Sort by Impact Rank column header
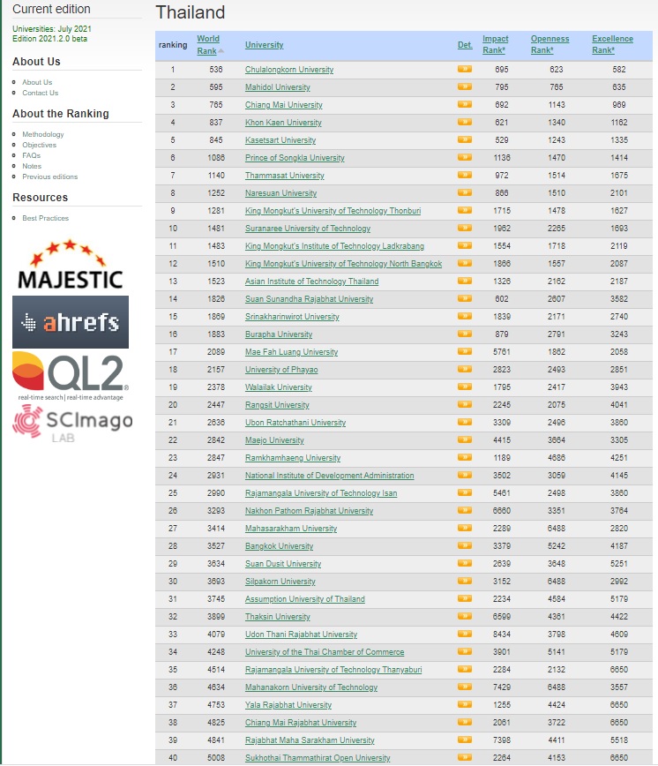Screen dimensions: 658x766 [x=495, y=45]
